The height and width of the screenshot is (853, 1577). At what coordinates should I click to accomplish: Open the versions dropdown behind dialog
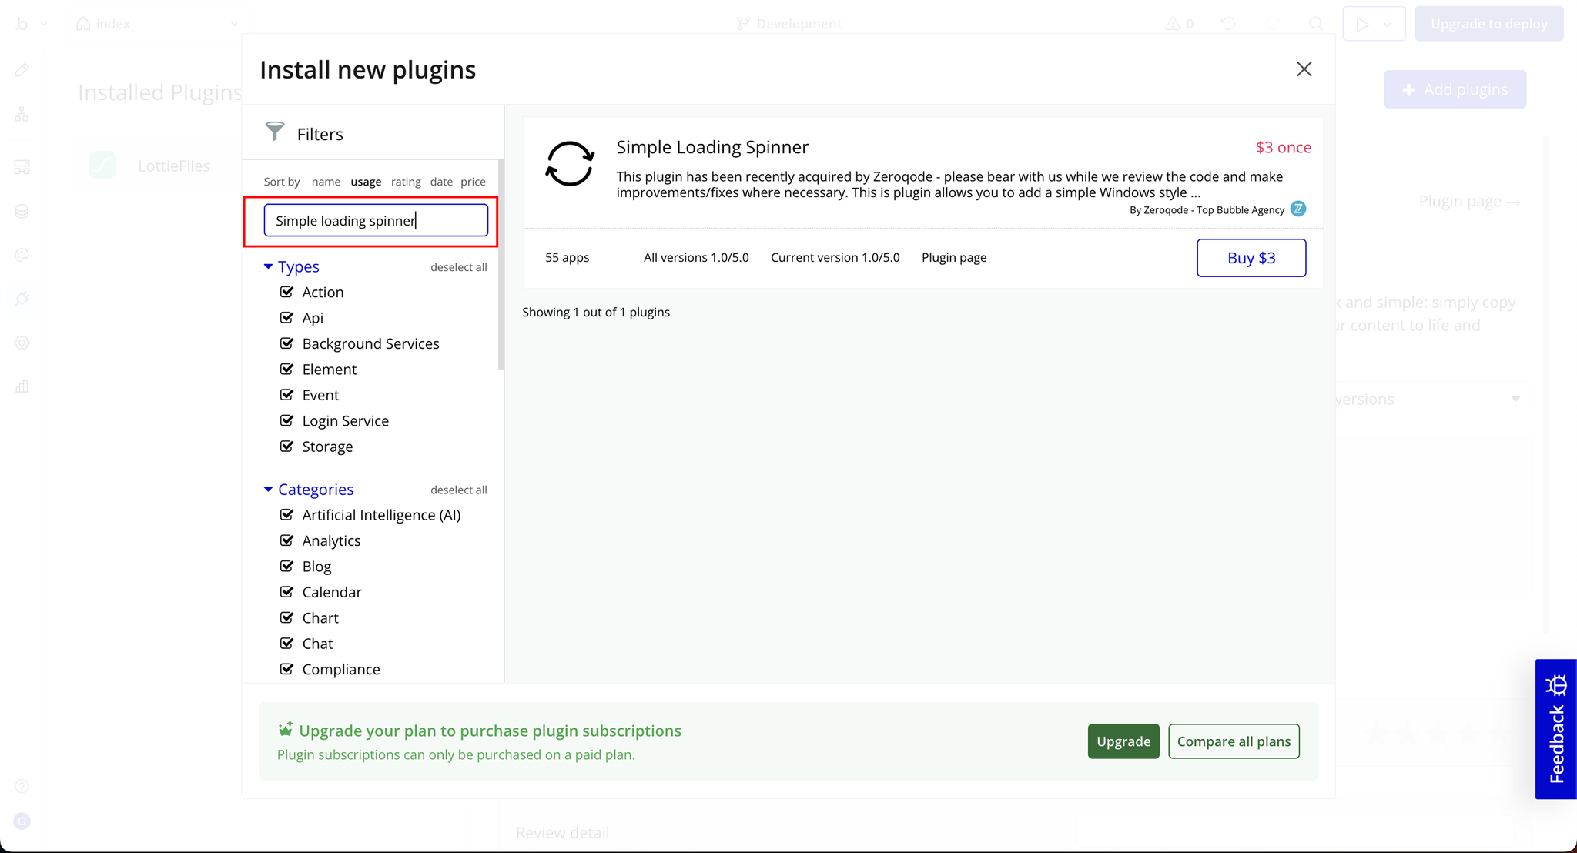coord(1515,399)
